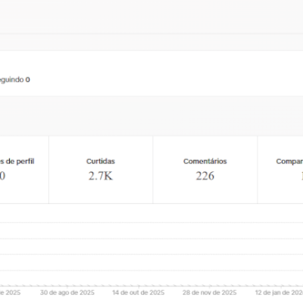Open the Comentários 226 metric card
The height and width of the screenshot is (303, 303).
pos(205,170)
